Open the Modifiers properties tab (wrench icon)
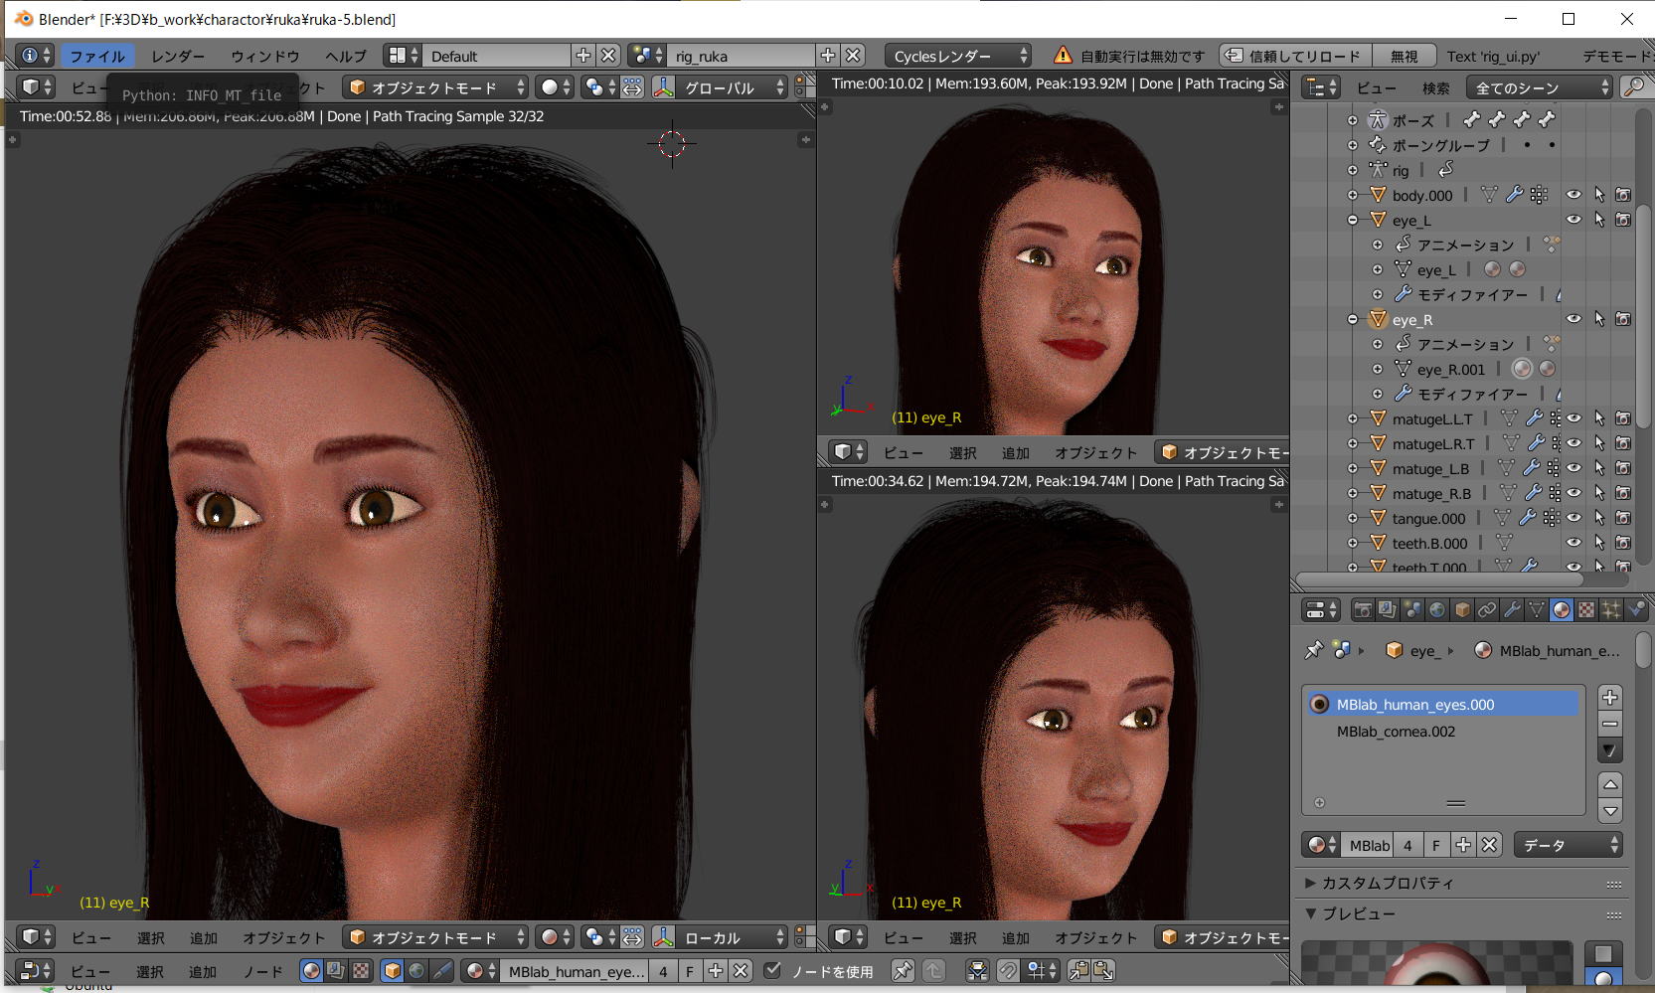This screenshot has height=993, width=1655. pos(1512,609)
